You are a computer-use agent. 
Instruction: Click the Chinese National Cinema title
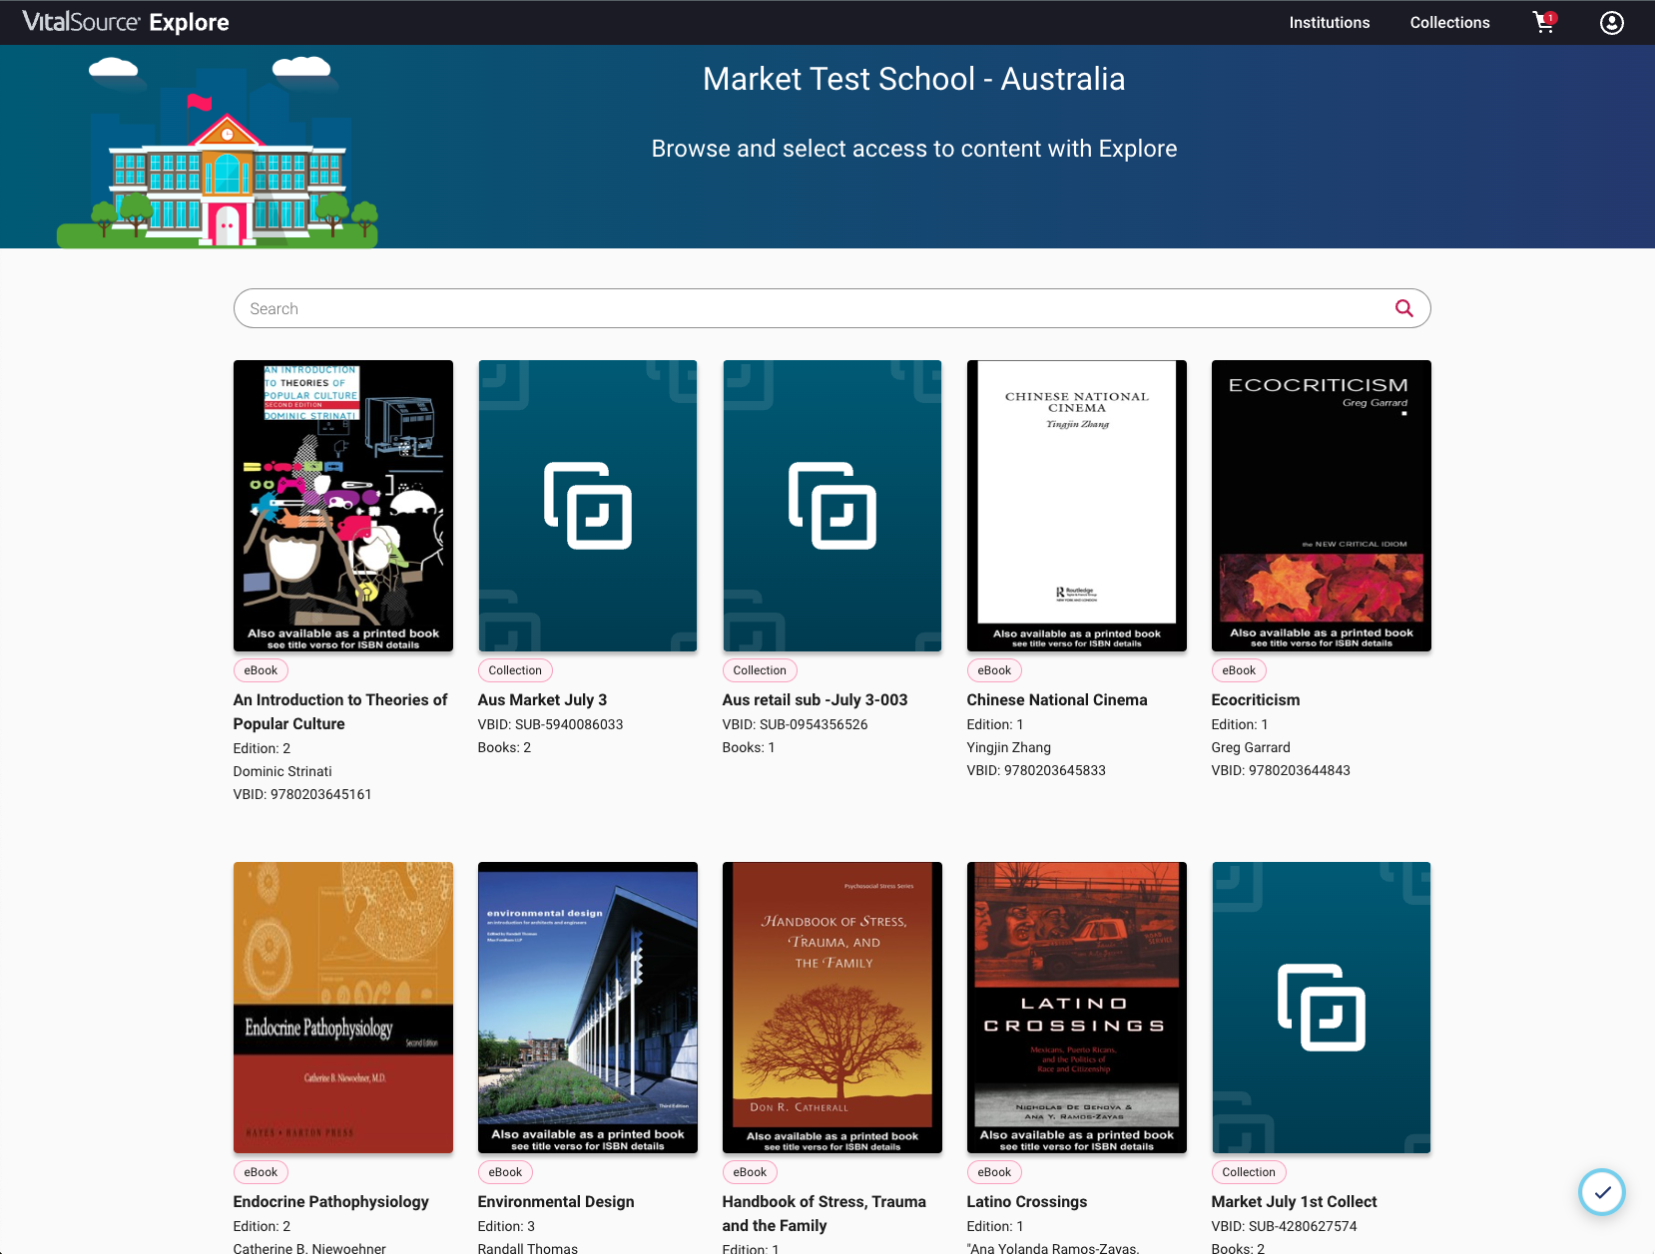tap(1057, 700)
